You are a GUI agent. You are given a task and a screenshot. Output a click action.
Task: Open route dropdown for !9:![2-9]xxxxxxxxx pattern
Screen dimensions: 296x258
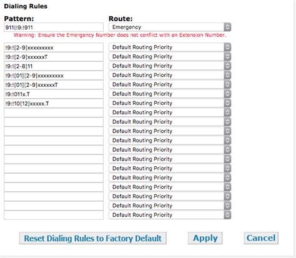point(170,47)
